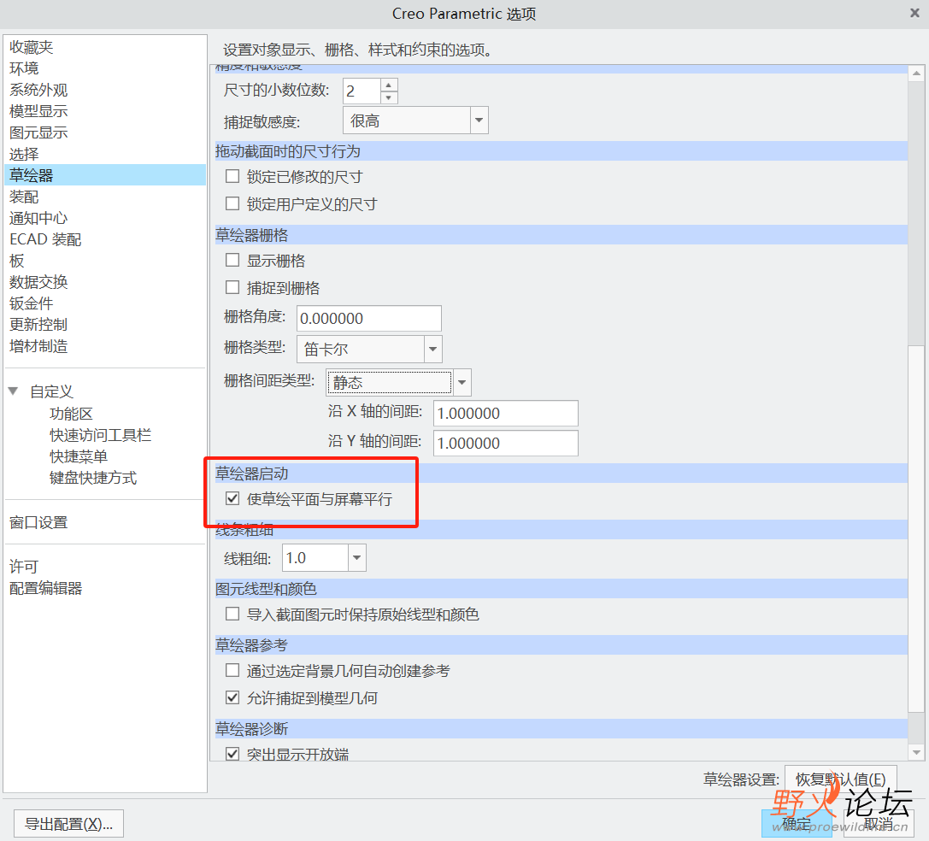
Task: Close the Creo Parametric options dialog
Action: tap(914, 13)
